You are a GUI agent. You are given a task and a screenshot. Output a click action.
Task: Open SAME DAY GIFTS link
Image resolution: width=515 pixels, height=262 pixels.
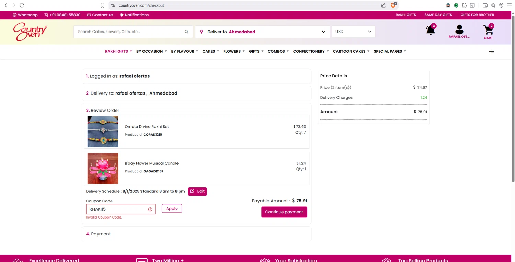(438, 15)
